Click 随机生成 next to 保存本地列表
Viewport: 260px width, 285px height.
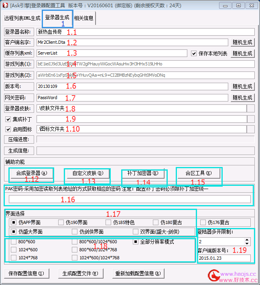[x=243, y=53]
